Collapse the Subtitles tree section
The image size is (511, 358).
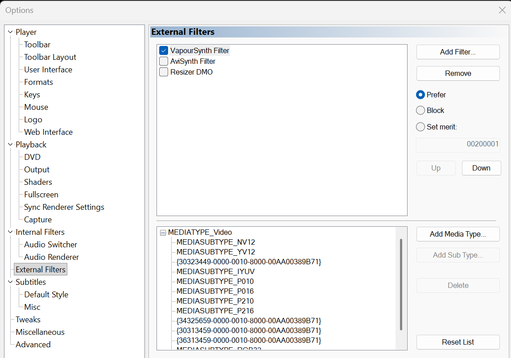(x=10, y=282)
